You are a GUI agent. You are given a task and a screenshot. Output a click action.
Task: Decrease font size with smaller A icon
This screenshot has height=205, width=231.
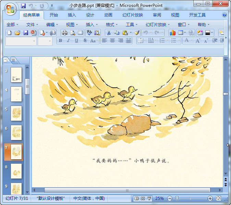206,41
